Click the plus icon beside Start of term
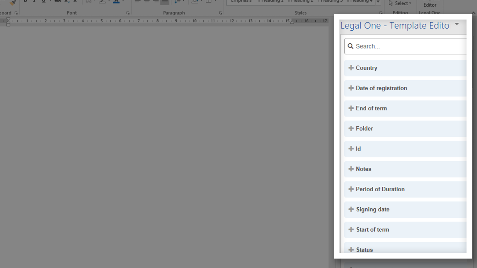 (351, 230)
